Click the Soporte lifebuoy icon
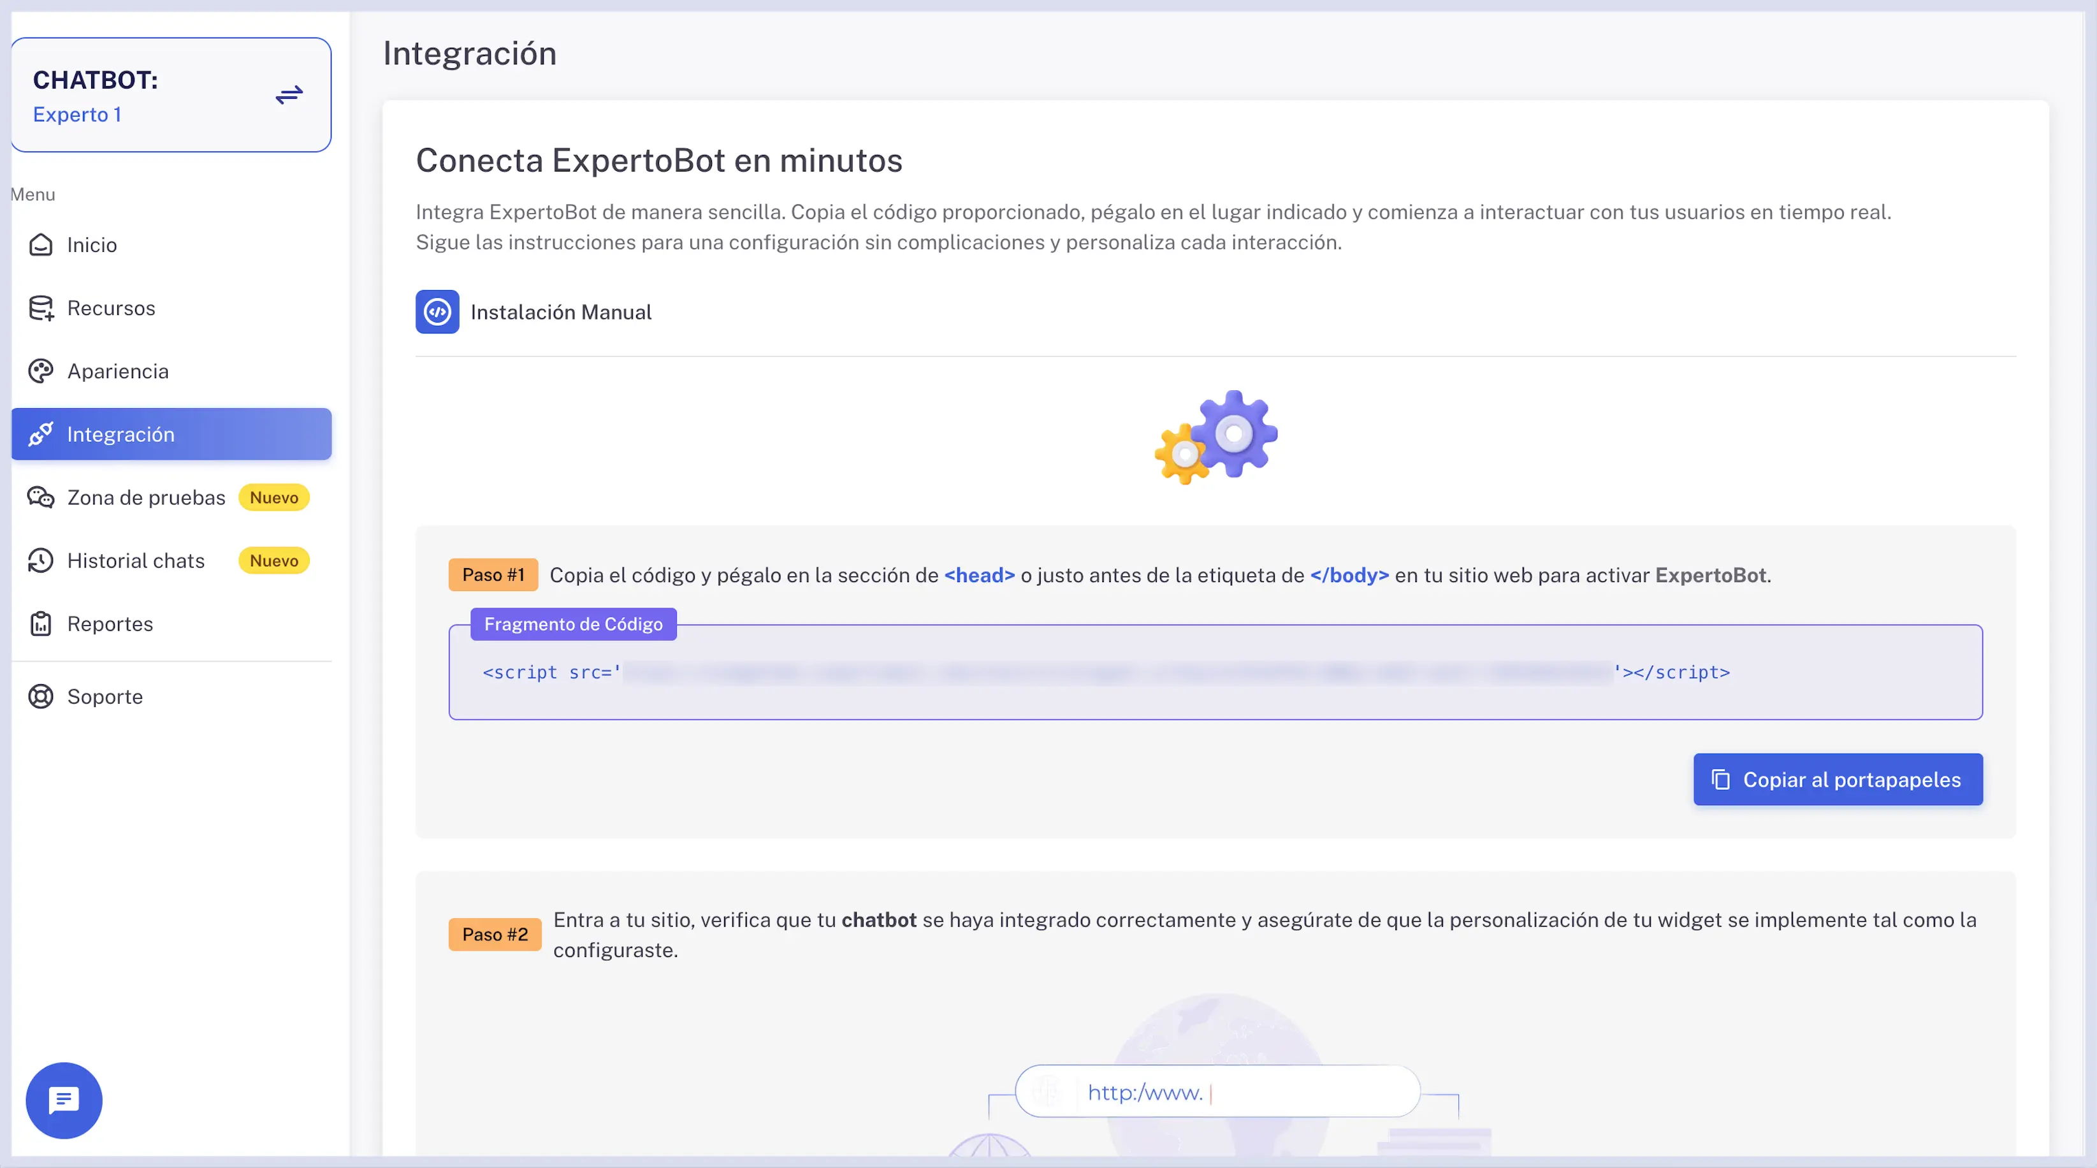 [x=41, y=696]
